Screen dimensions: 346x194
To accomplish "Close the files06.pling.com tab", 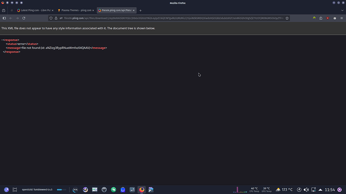I will click(x=134, y=10).
